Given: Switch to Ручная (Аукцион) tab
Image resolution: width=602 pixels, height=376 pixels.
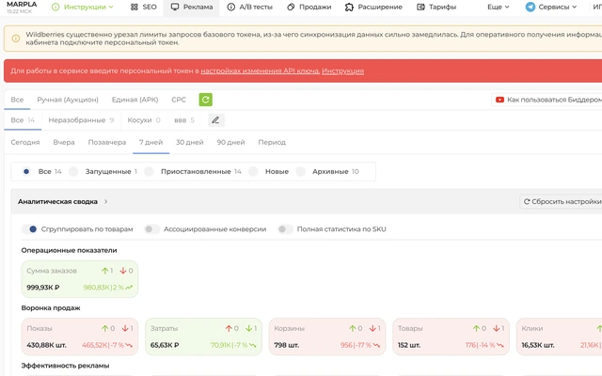Looking at the screenshot, I should point(68,100).
